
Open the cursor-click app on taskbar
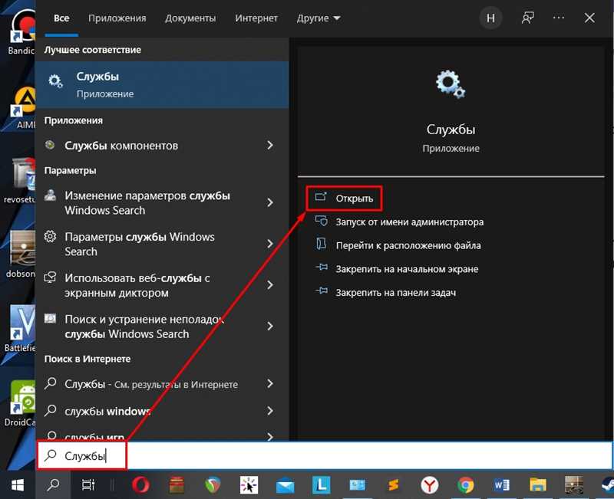pos(249,485)
